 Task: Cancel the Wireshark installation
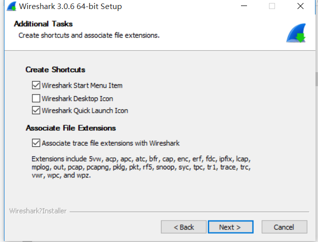(x=283, y=227)
